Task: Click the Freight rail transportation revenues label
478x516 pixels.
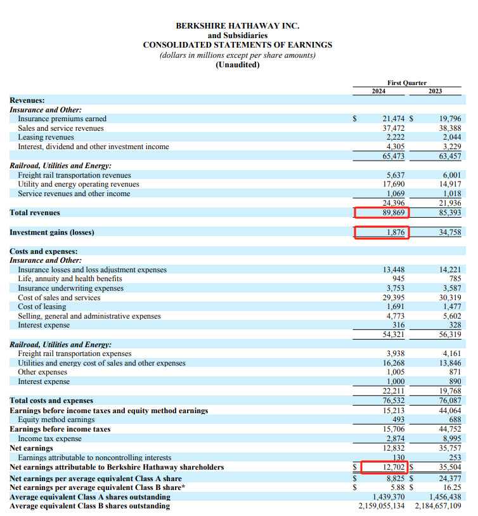Action: click(x=74, y=175)
